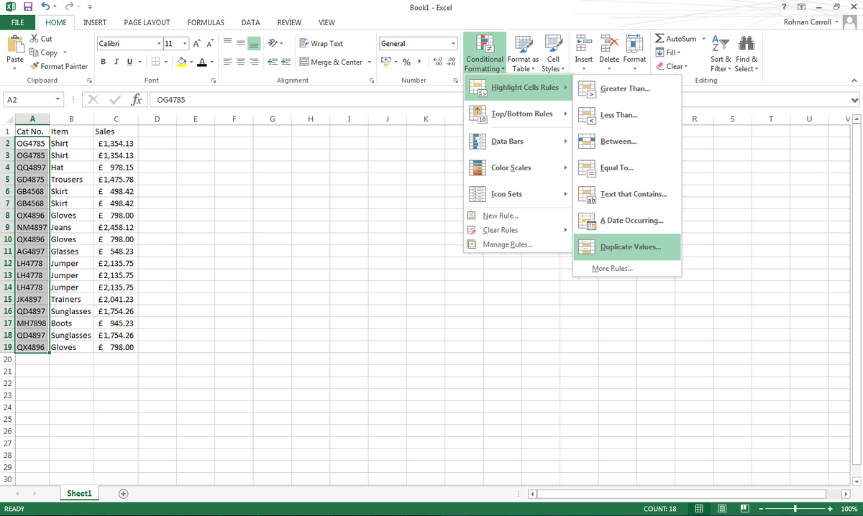
Task: Click the AutoSum sigma icon
Action: pyautogui.click(x=659, y=38)
